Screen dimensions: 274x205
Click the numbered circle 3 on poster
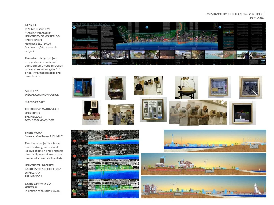coord(220,27)
